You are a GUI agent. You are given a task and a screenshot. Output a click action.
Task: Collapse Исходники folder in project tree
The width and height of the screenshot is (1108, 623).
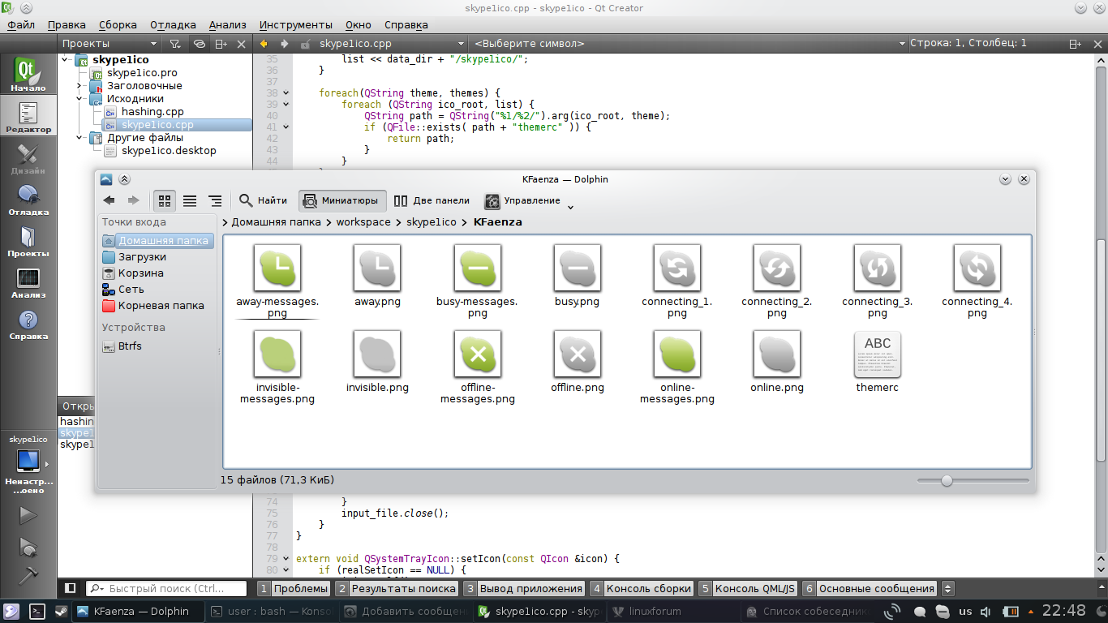pyautogui.click(x=79, y=99)
